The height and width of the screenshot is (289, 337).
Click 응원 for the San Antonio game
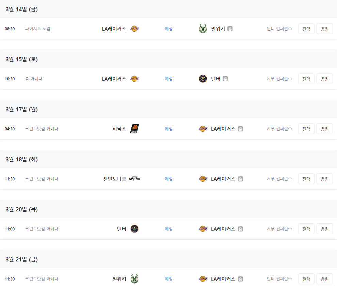pyautogui.click(x=324, y=179)
